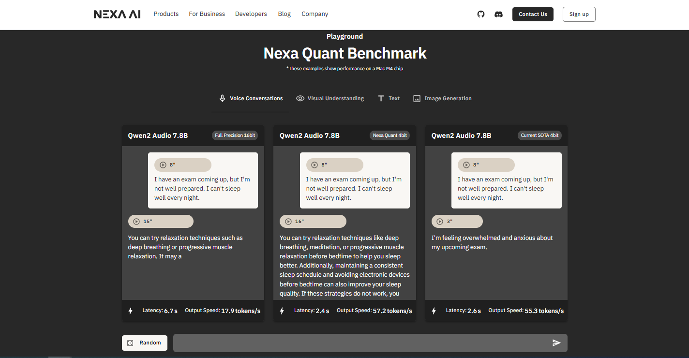
Task: Click the Contact Us button
Action: (533, 14)
